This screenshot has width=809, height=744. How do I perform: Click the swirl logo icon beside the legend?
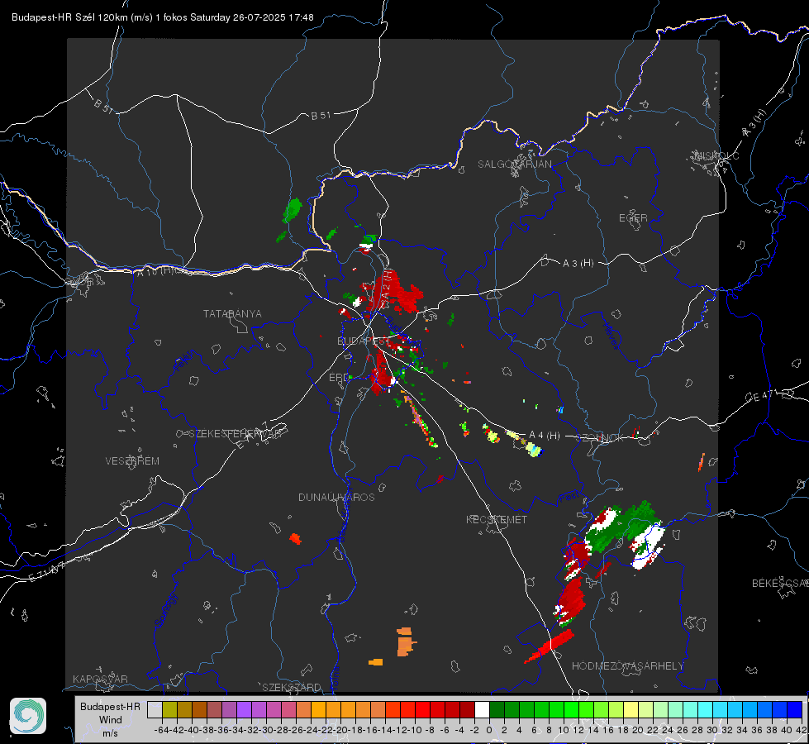click(28, 716)
